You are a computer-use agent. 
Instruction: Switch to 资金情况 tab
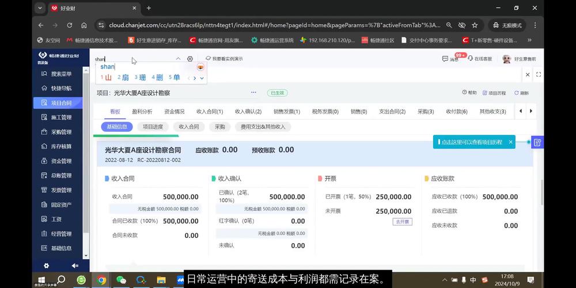tap(174, 112)
